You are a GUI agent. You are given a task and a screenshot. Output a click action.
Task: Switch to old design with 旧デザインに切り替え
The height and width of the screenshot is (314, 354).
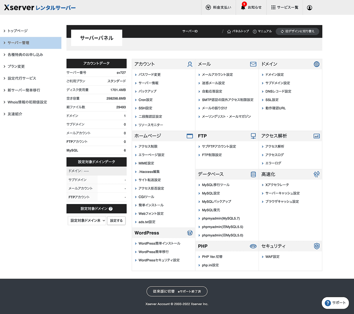297,31
